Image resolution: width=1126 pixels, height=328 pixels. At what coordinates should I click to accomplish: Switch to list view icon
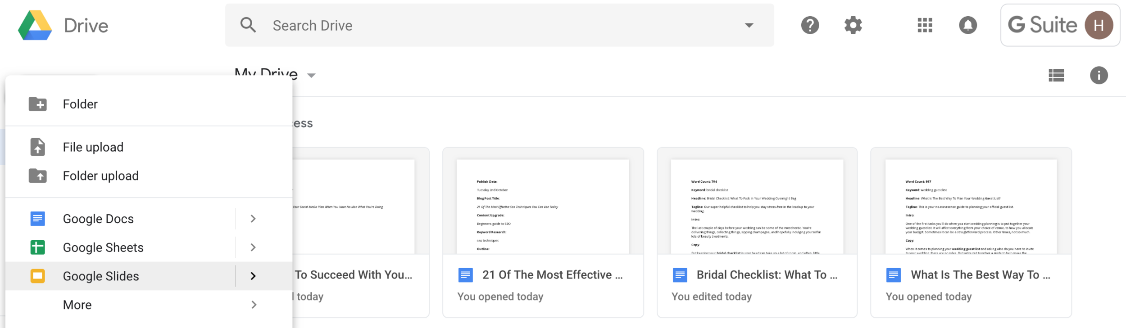tap(1056, 75)
